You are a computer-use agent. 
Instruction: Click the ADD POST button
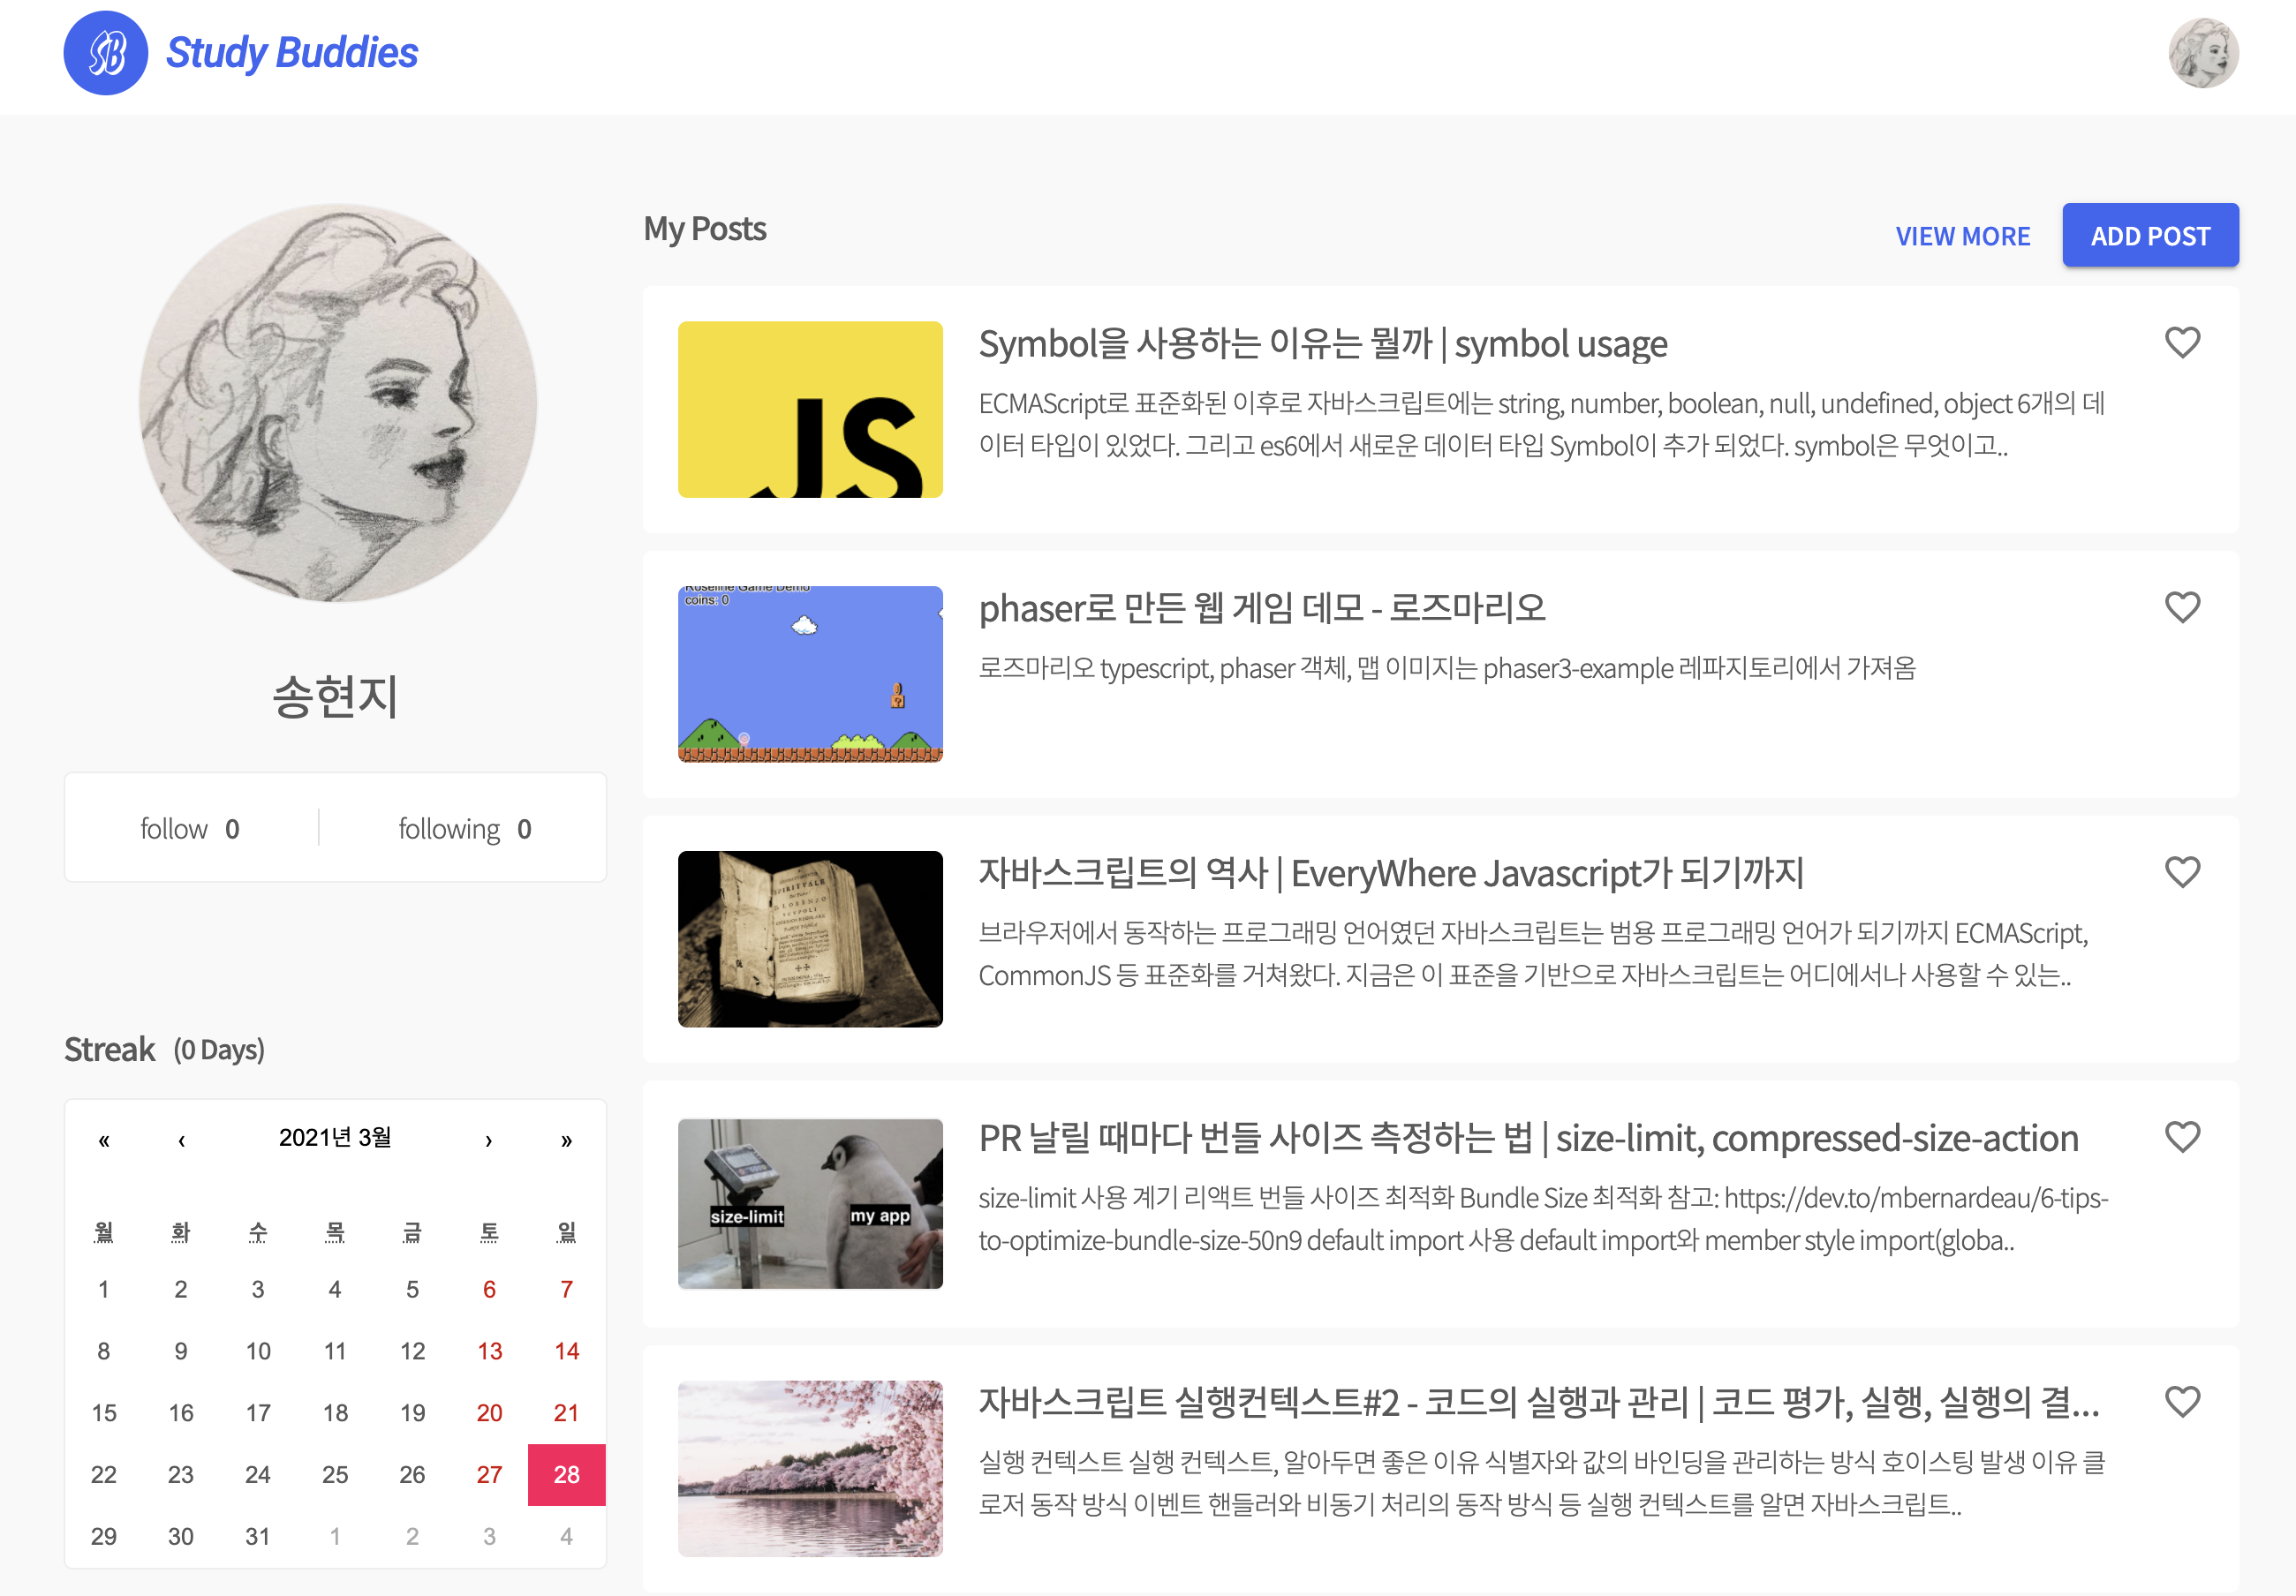[2149, 234]
